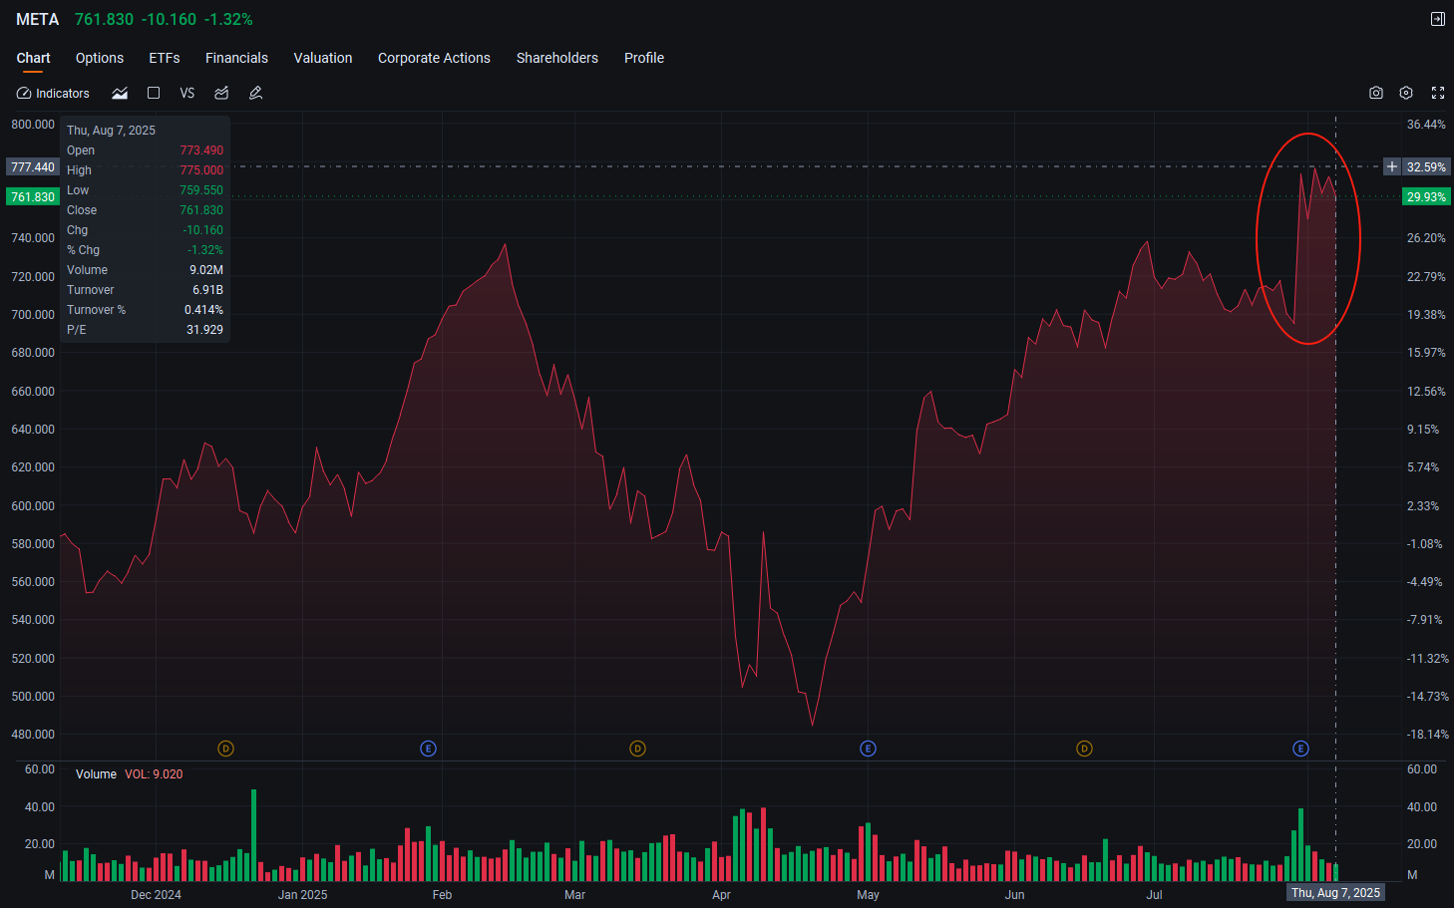Click the 761.830 last price in header
Image resolution: width=1454 pixels, height=908 pixels.
coord(104,19)
